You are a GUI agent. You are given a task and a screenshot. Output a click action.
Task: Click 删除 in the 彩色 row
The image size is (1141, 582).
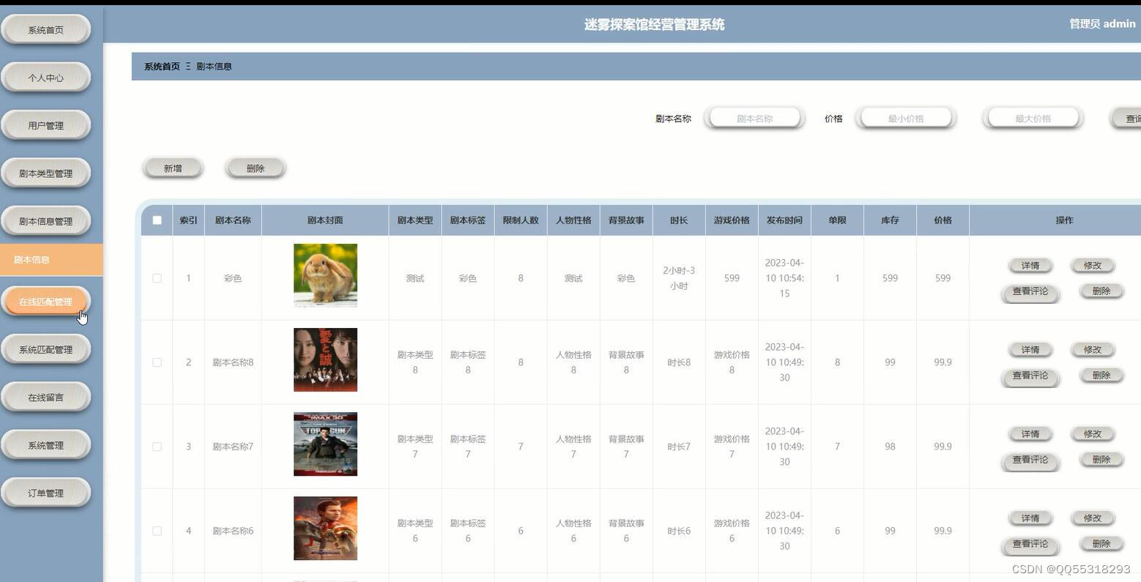1101,291
